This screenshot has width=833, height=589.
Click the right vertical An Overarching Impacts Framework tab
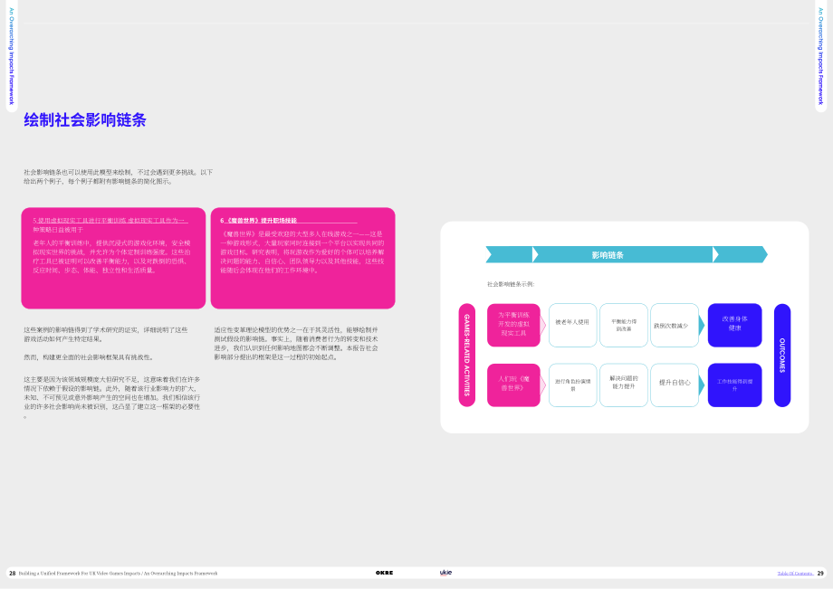click(821, 56)
